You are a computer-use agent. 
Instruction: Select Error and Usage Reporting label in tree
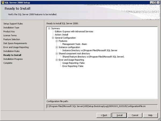(71, 60)
